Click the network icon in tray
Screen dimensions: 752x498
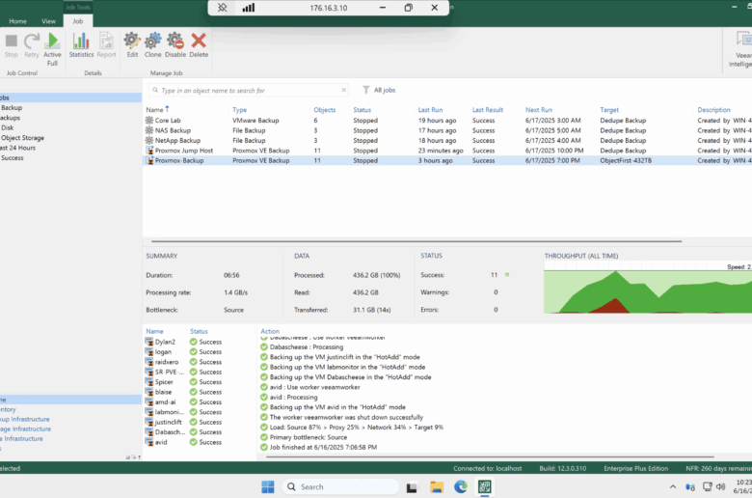click(x=708, y=487)
